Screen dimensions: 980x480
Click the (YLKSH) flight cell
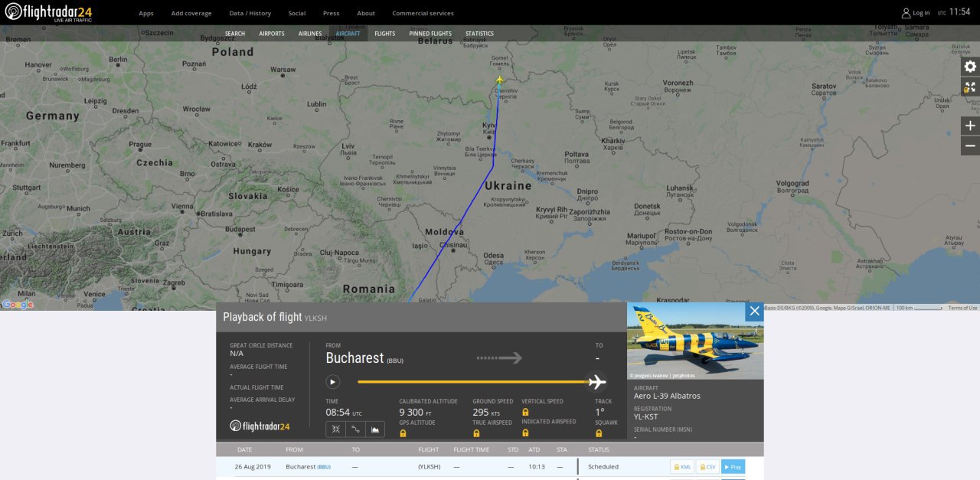point(428,467)
